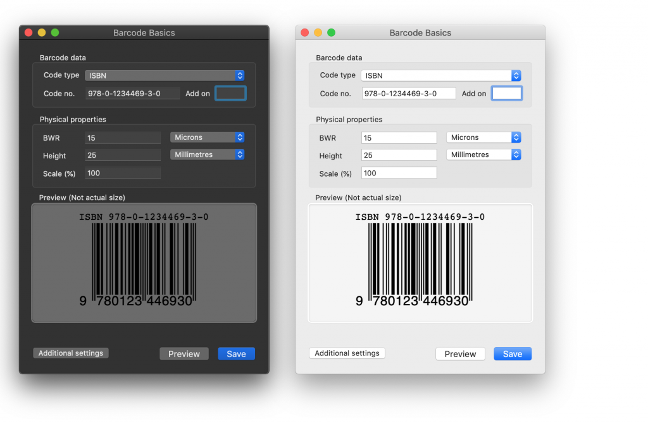Click Scale (%) field in dark window

click(x=123, y=173)
